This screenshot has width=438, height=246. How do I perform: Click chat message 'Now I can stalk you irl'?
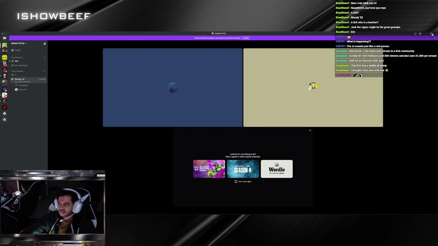click(x=363, y=3)
